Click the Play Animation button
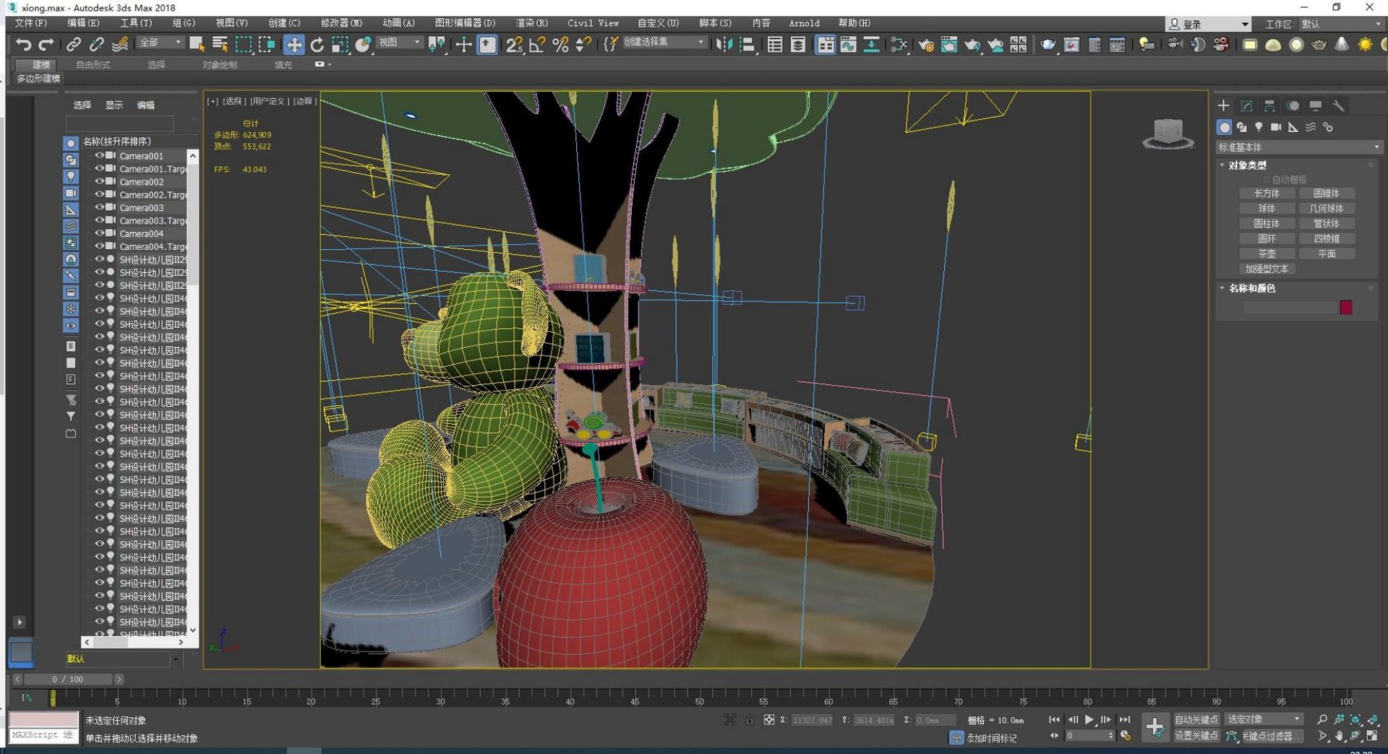This screenshot has width=1388, height=754. click(x=1089, y=719)
